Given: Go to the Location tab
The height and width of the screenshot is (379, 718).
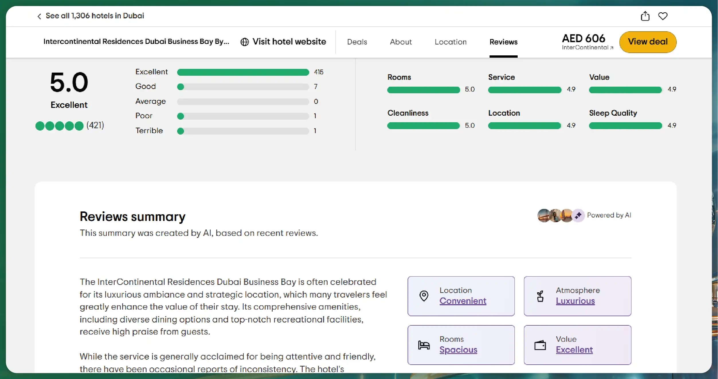Looking at the screenshot, I should point(450,42).
